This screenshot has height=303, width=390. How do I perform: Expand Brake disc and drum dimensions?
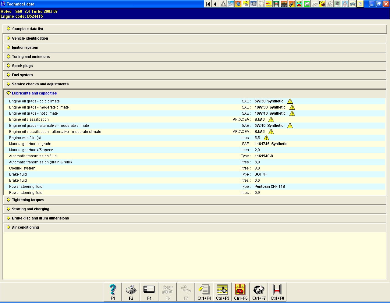(x=195, y=218)
